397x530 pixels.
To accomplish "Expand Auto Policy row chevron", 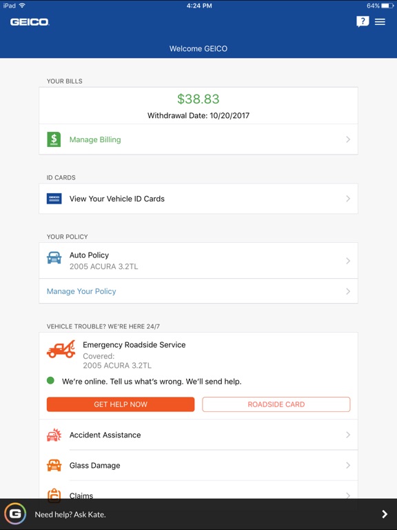I will point(348,261).
